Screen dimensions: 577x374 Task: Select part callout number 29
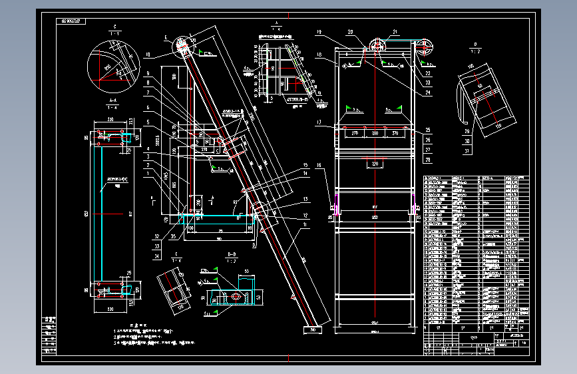pos(467,131)
